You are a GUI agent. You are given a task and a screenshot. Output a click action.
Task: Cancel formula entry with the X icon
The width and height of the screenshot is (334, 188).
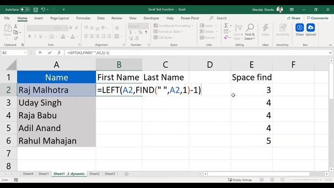40,53
